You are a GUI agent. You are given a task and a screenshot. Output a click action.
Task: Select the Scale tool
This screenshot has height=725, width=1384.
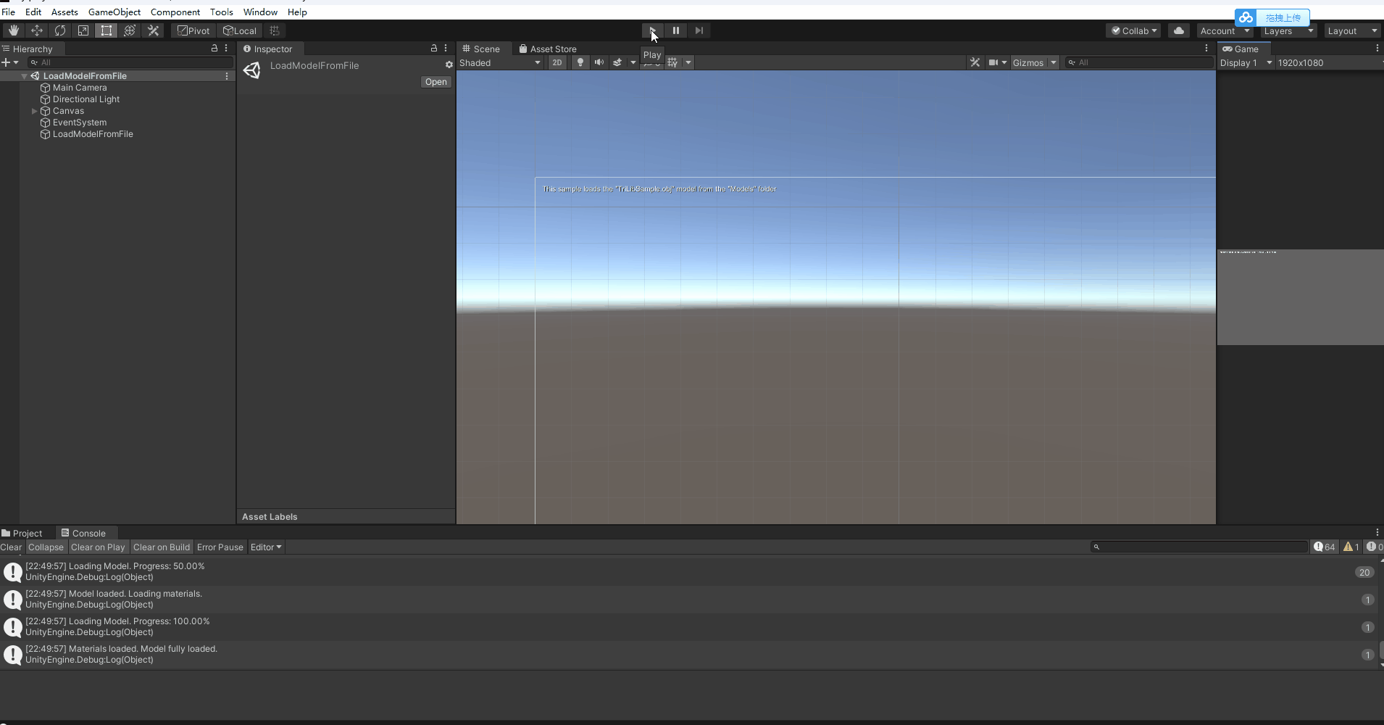pyautogui.click(x=83, y=30)
